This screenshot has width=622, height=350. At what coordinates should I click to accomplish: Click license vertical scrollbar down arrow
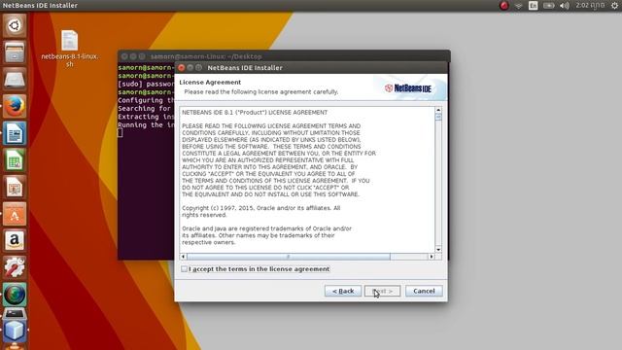coord(438,250)
